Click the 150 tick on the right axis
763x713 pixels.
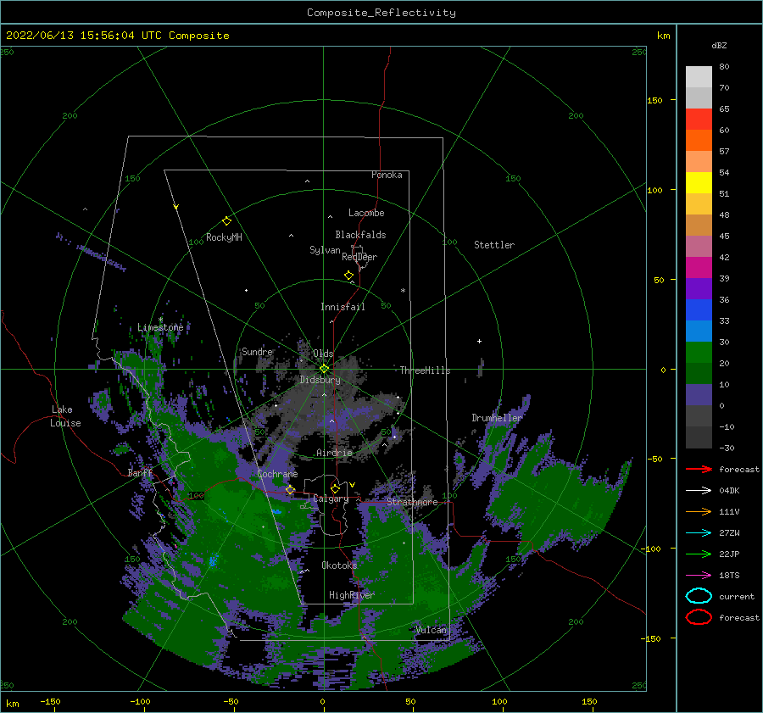pyautogui.click(x=654, y=100)
